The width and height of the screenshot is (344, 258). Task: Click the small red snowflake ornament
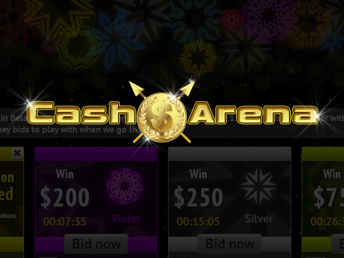(232, 20)
